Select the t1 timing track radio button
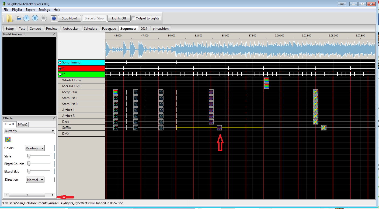This screenshot has height=209, width=379. (60, 68)
